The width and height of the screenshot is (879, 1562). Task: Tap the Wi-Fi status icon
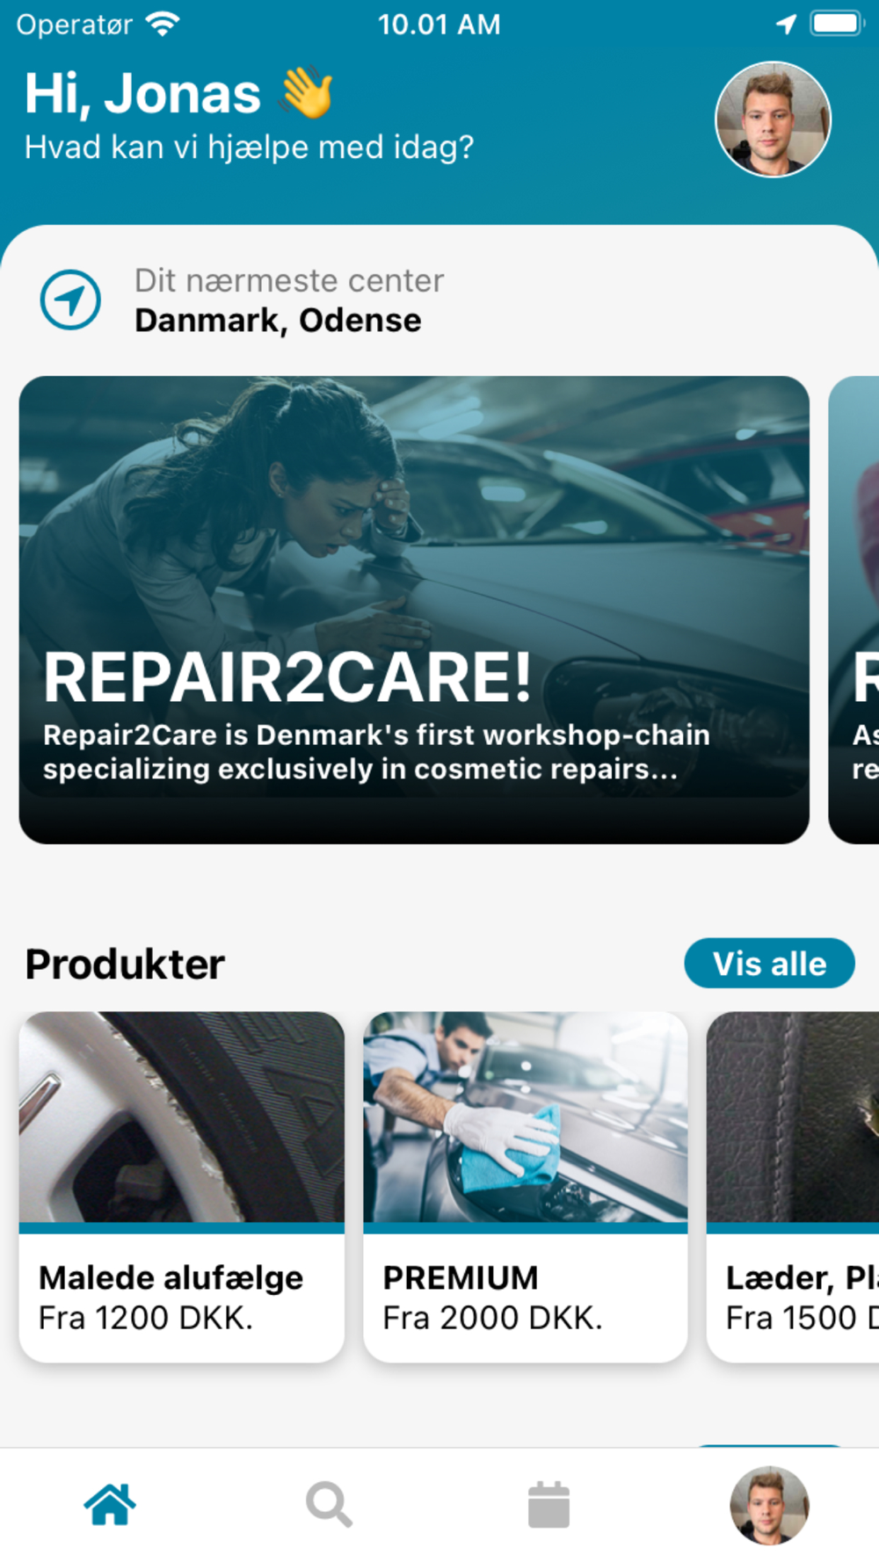(163, 24)
